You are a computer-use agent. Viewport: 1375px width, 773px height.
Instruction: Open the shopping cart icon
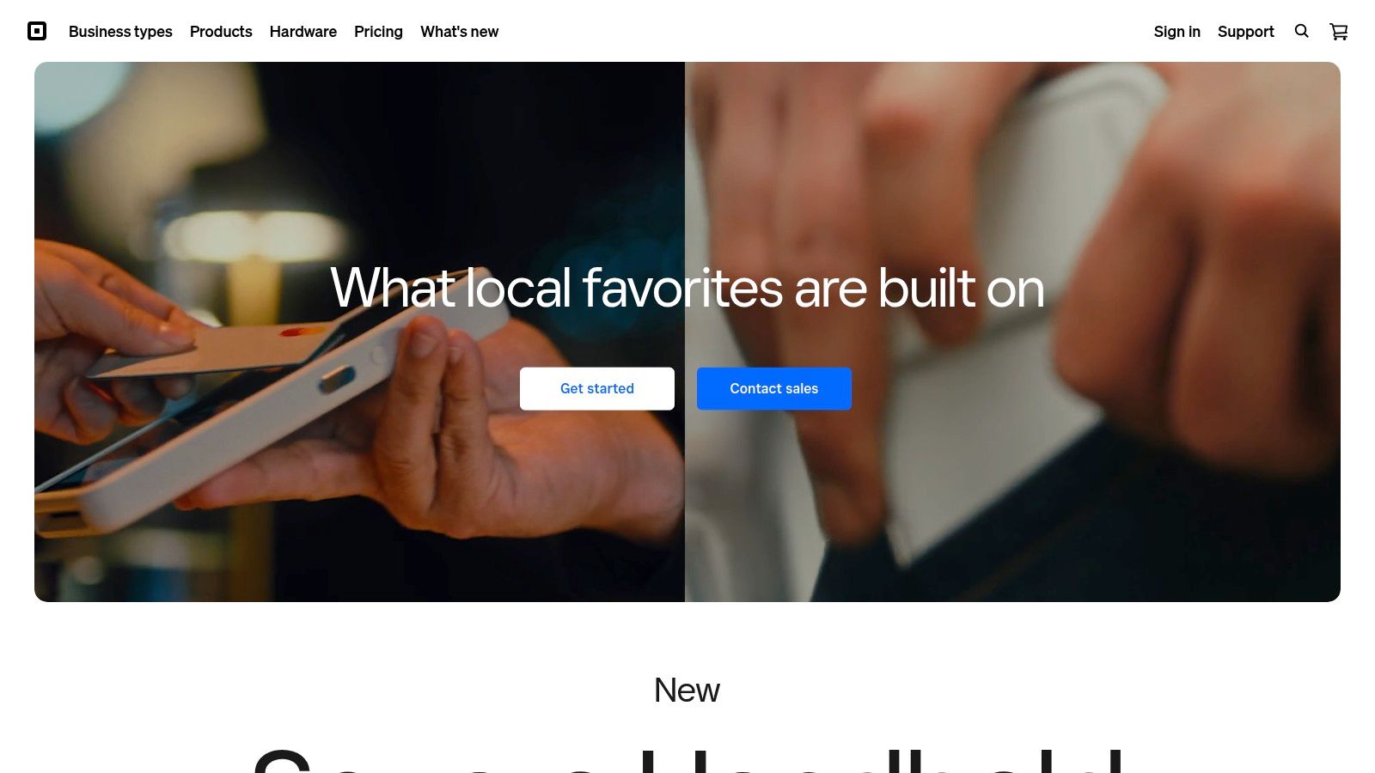(1339, 32)
